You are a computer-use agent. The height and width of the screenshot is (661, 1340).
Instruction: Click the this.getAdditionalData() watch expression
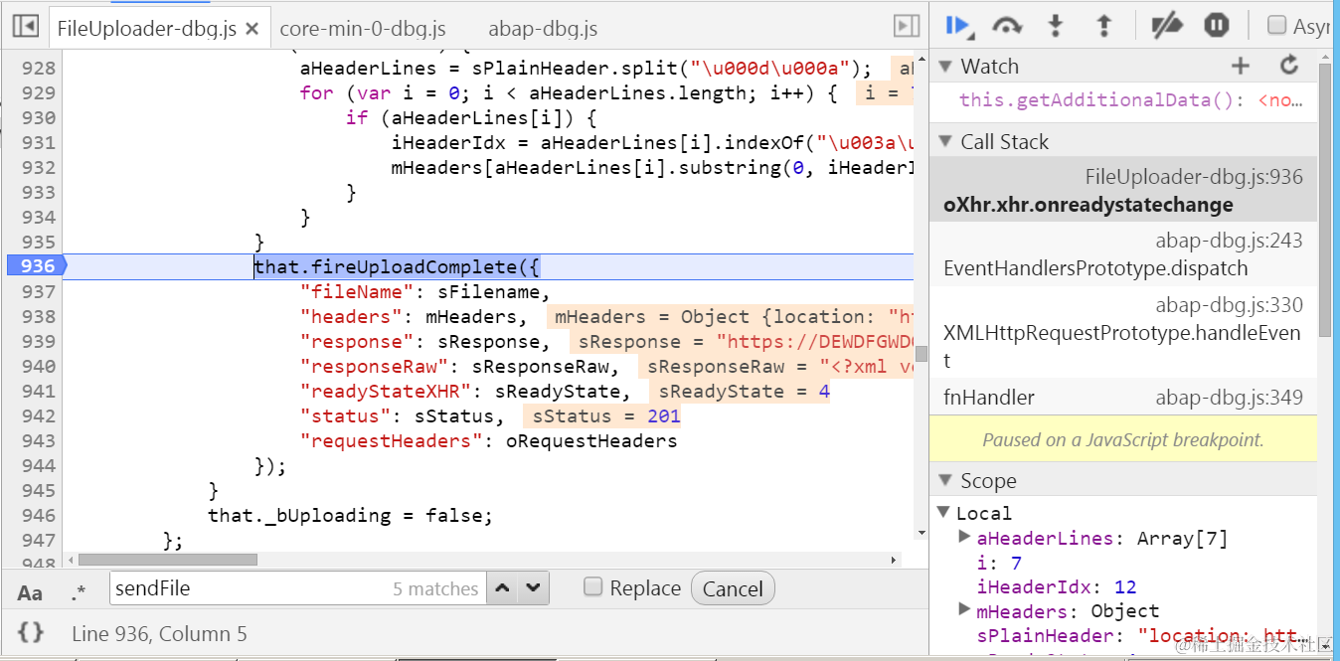point(1131,99)
